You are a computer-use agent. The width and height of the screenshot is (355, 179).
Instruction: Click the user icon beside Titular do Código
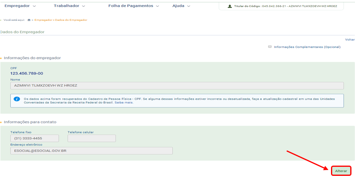tap(230, 6)
